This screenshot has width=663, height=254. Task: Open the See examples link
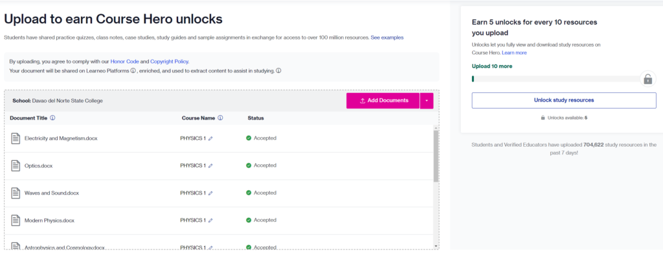[387, 37]
